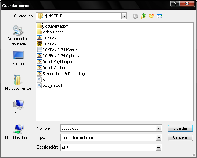Select the SDL_net.dll file icon

pyautogui.click(x=40, y=85)
